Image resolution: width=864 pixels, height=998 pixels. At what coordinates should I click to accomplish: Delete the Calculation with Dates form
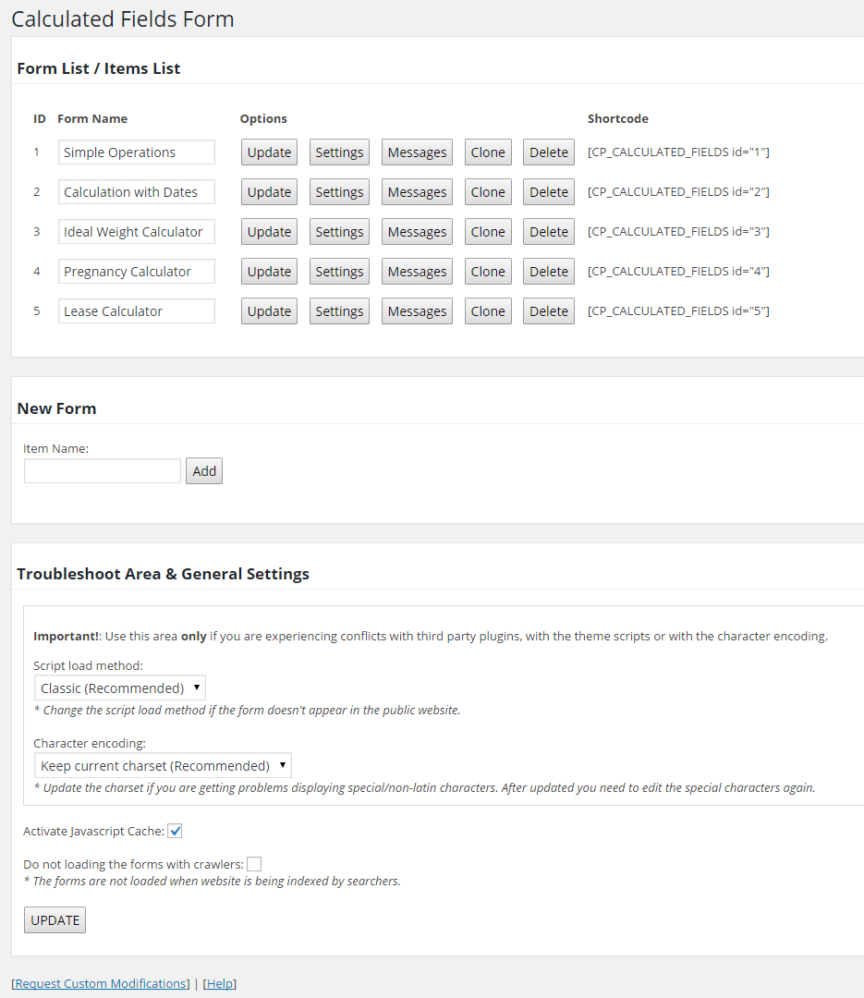(549, 192)
